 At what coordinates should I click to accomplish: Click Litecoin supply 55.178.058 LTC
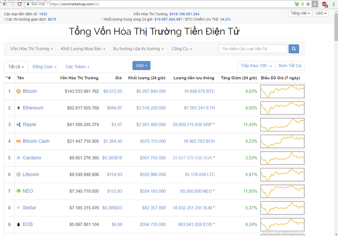[x=200, y=174]
